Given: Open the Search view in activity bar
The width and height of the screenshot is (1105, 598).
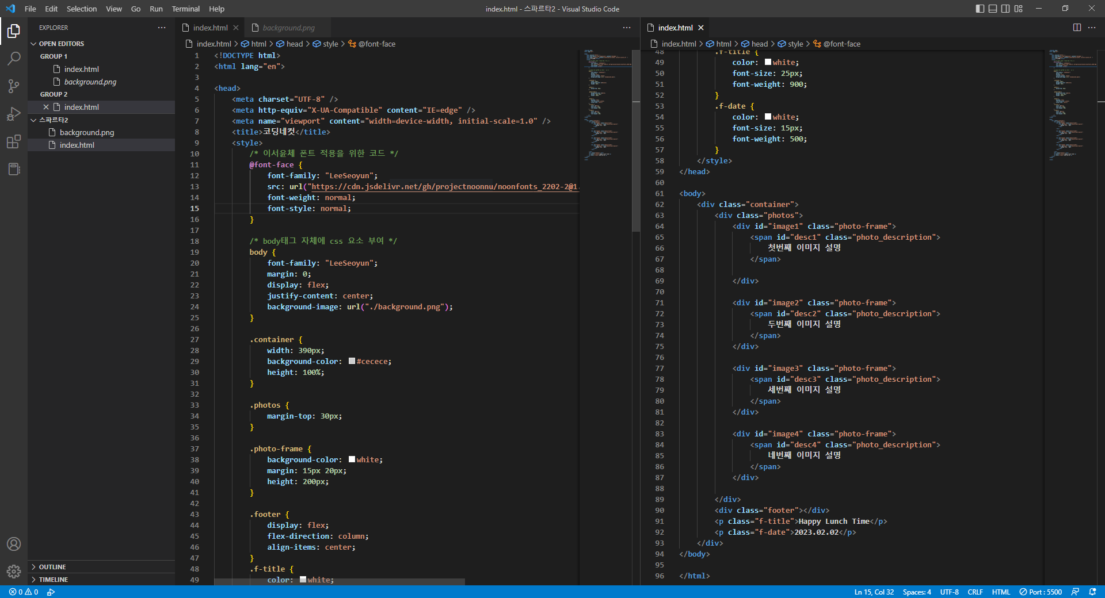Looking at the screenshot, I should point(14,58).
